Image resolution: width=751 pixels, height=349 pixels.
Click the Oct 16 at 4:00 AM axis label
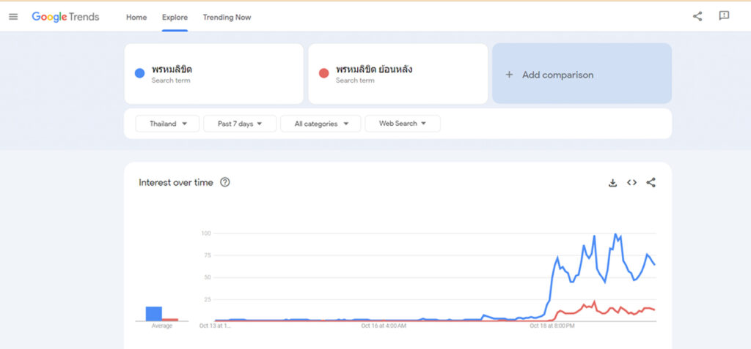click(384, 326)
